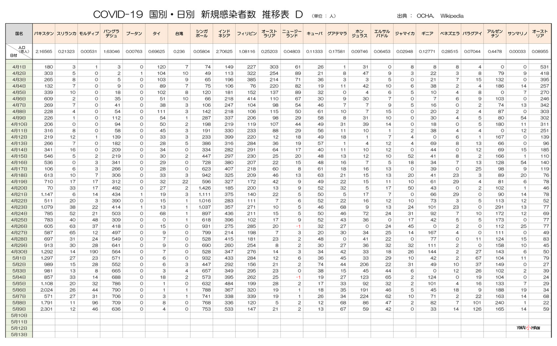Select the パラグアイ column header
557x346 pixels.
click(x=472, y=34)
